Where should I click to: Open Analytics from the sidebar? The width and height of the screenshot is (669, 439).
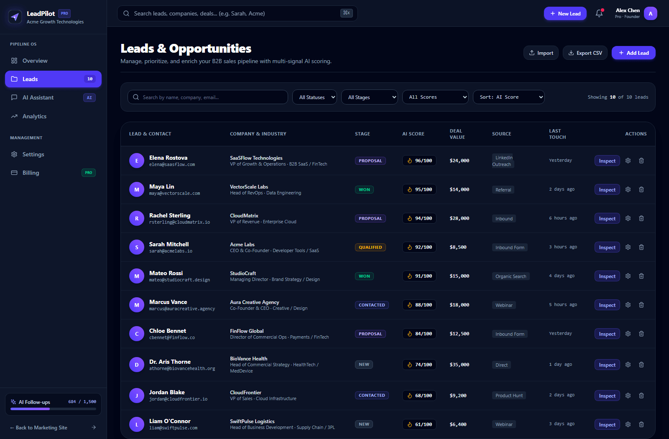(53, 116)
